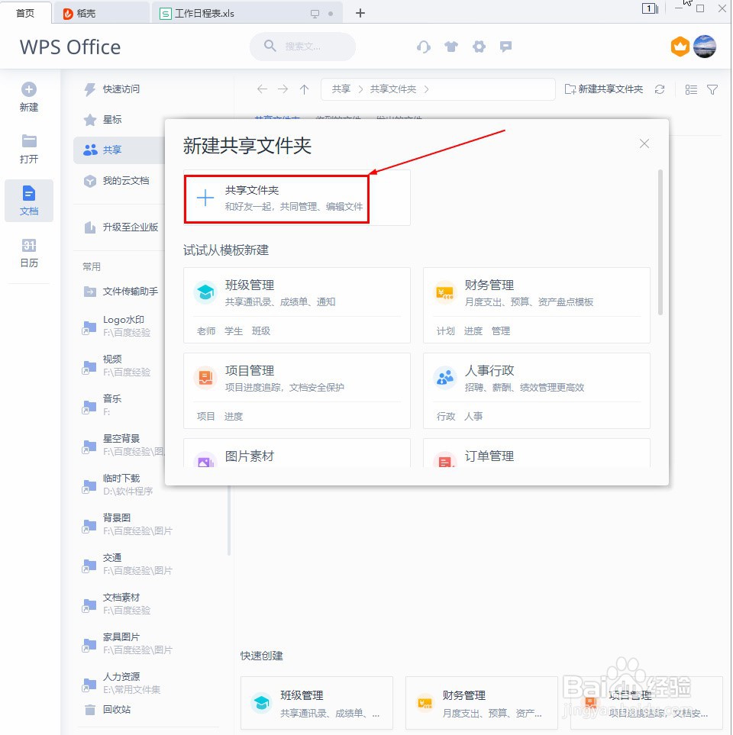Open 家具图片 folder shortcut
Image resolution: width=733 pixels, height=735 pixels.
point(127,643)
